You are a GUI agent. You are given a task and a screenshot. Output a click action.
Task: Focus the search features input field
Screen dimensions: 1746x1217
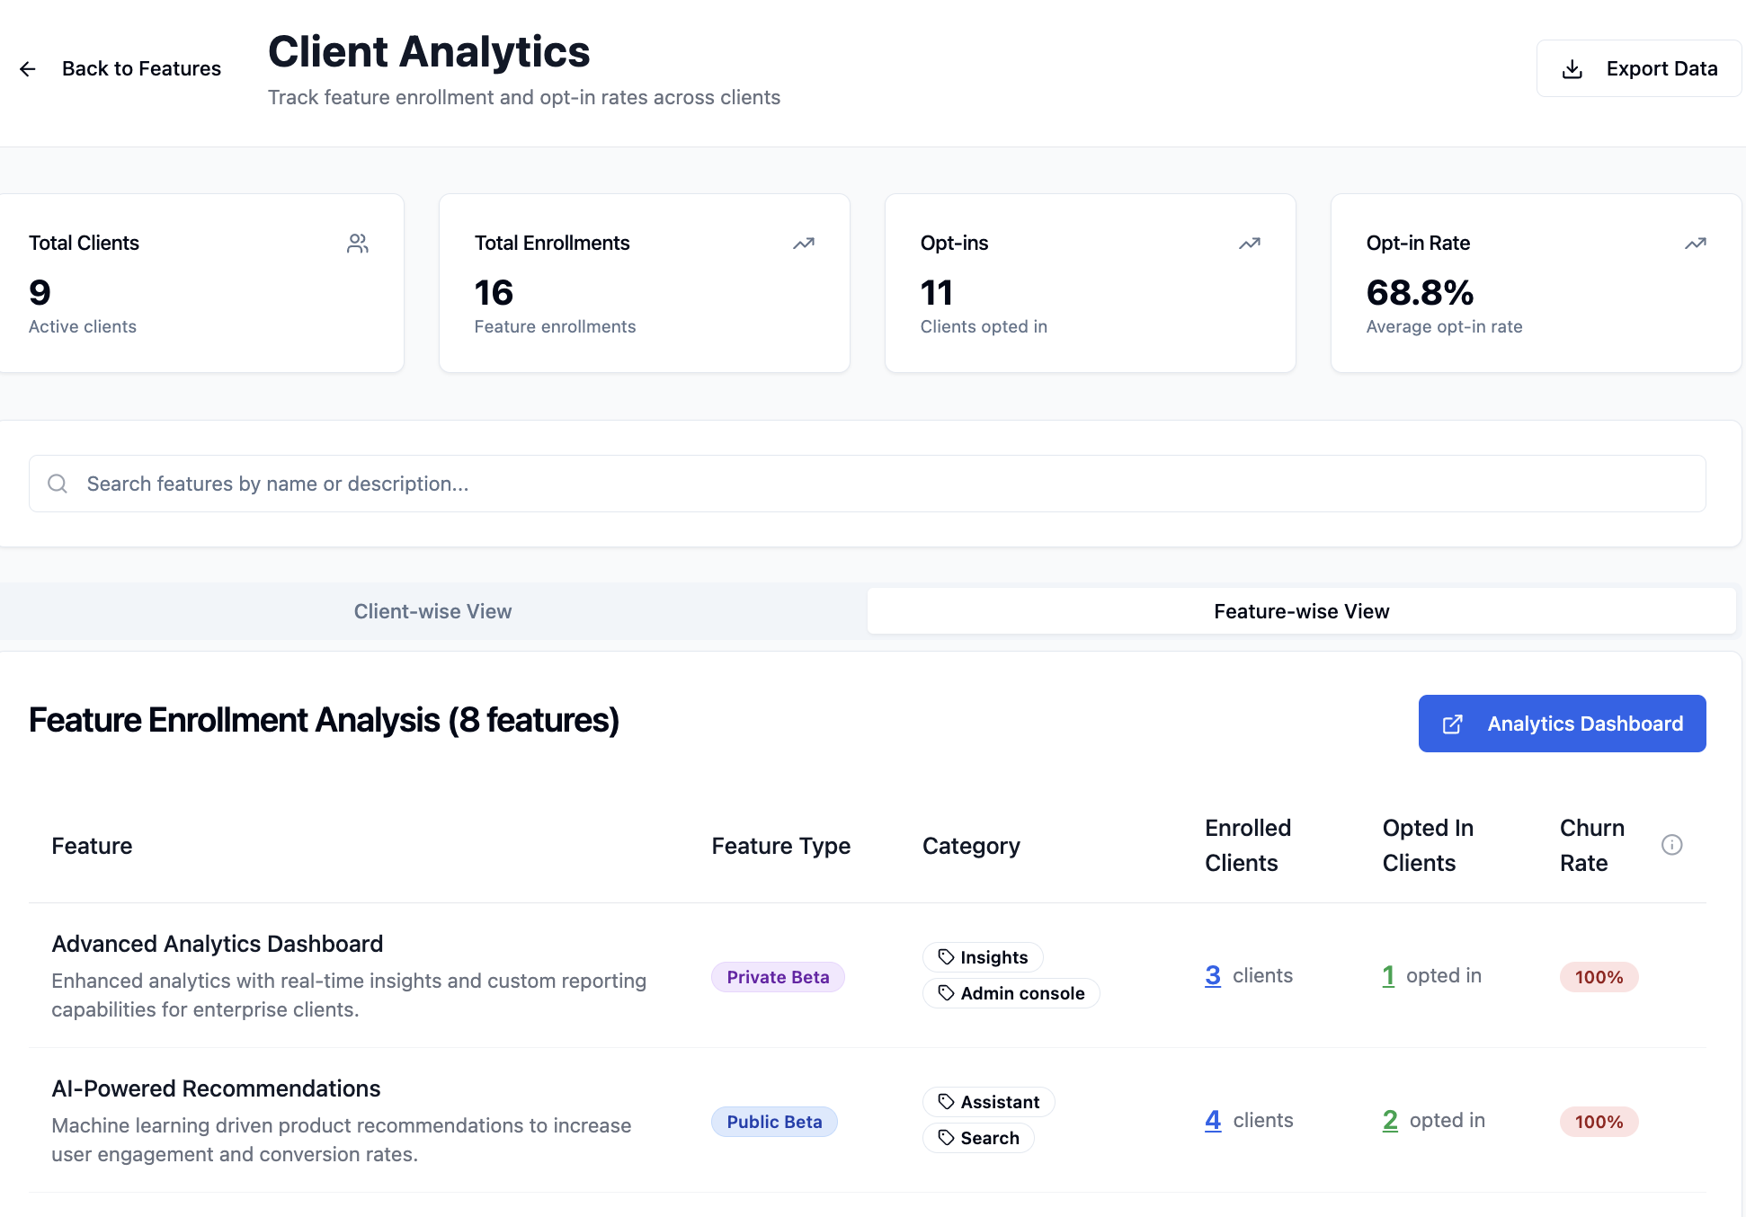coord(881,484)
